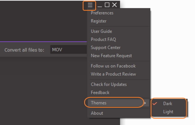Open the hamburger menu icon

[x=90, y=5]
